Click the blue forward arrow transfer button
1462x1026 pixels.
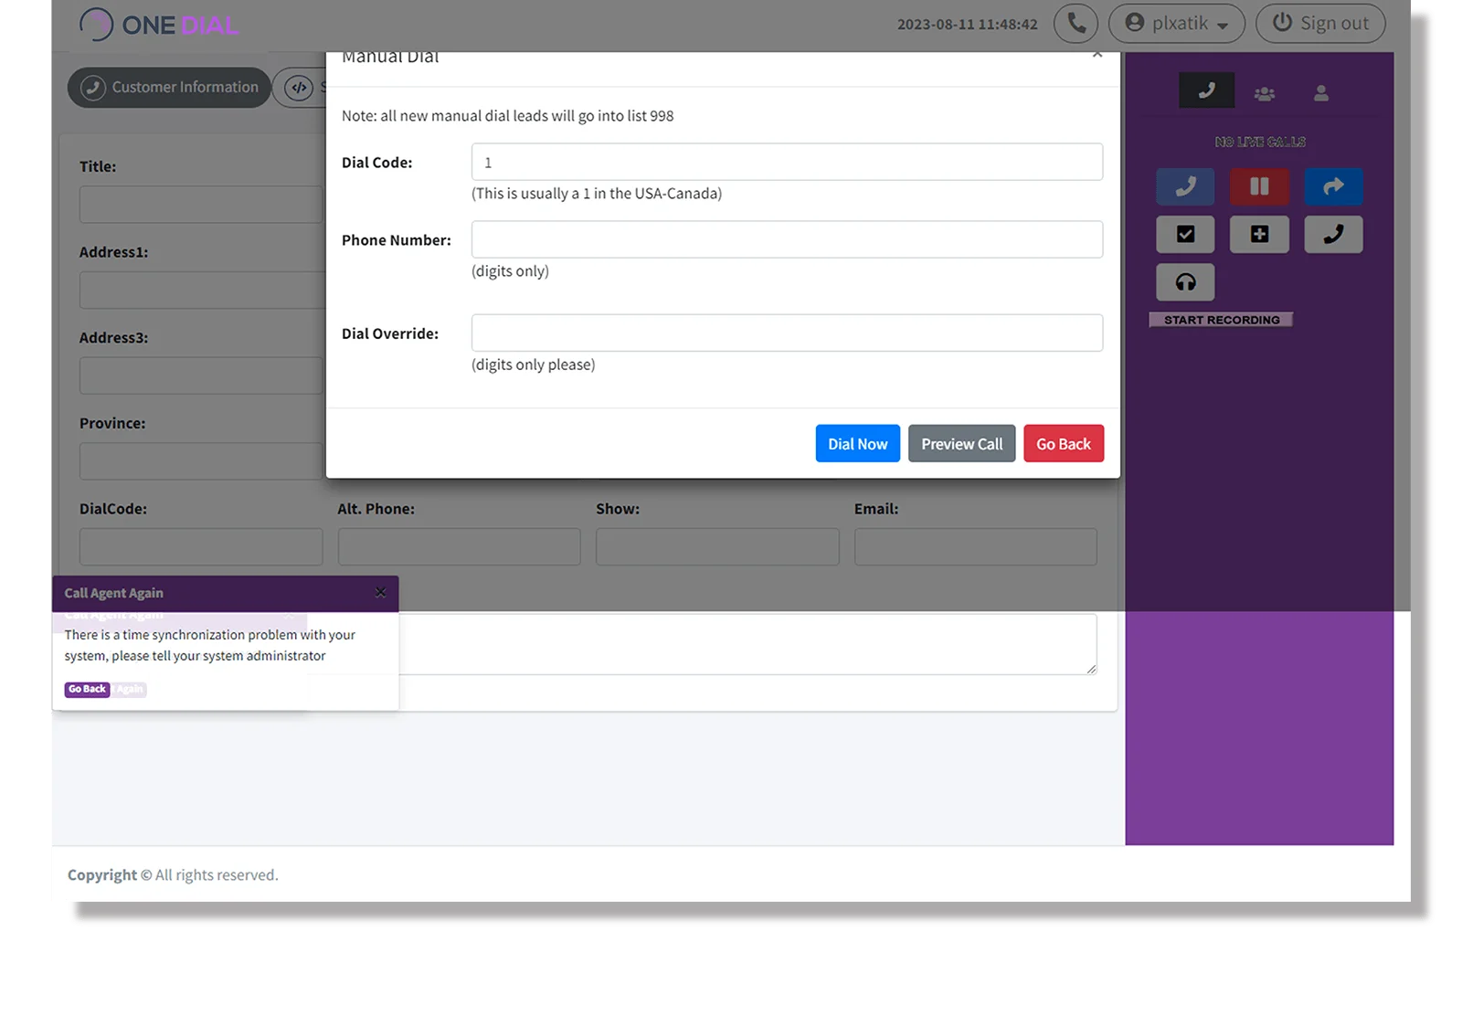[x=1333, y=186]
